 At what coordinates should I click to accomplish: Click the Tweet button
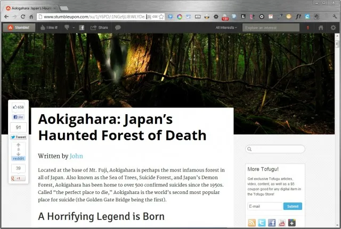(19, 137)
